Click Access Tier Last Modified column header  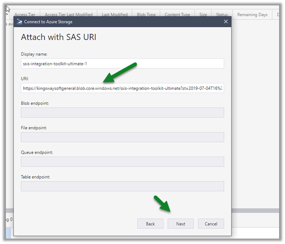click(69, 14)
